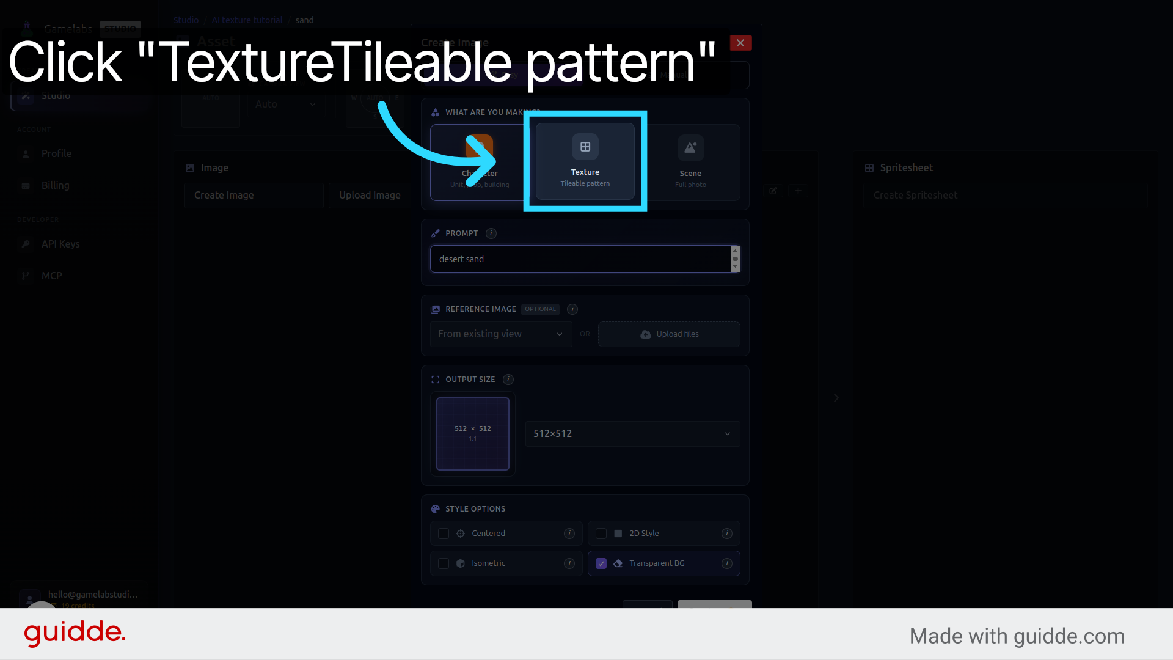Click the Isometric cube icon
Image resolution: width=1173 pixels, height=660 pixels.
(x=461, y=563)
